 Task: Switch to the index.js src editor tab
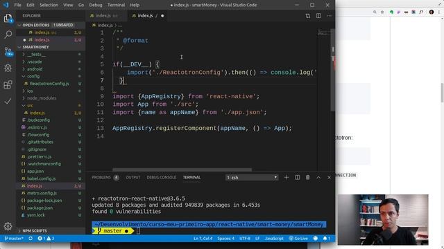tap(106, 16)
